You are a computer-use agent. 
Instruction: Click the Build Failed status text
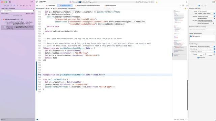pos(145,2)
